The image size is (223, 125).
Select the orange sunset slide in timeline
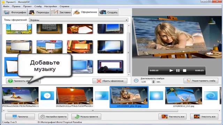pos(75,96)
